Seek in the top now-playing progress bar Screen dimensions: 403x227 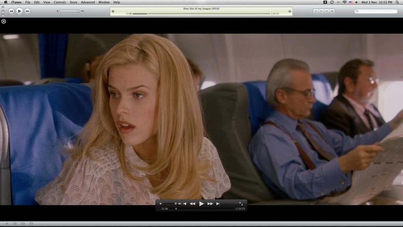coord(201,14)
